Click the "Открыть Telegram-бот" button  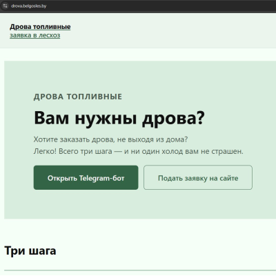point(86,177)
